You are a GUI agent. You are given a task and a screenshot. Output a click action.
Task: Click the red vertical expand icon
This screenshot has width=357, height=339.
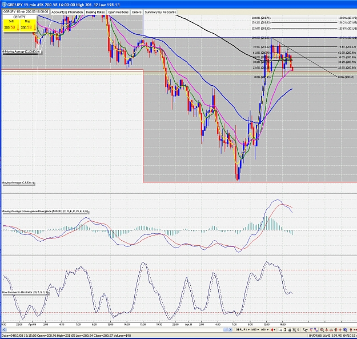point(336,330)
